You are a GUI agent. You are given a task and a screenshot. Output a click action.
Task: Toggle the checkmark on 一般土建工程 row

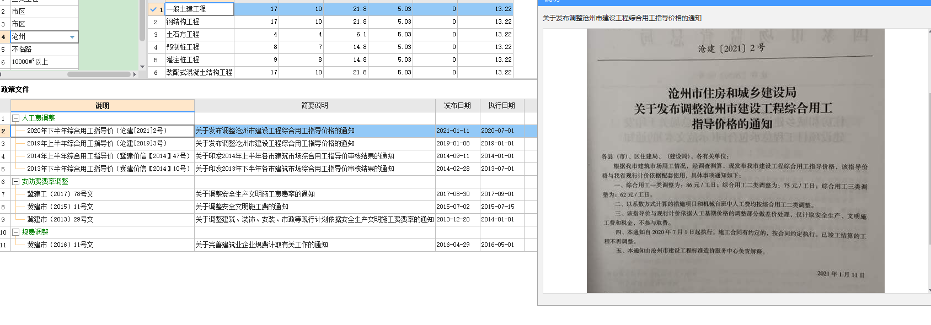[x=153, y=9]
